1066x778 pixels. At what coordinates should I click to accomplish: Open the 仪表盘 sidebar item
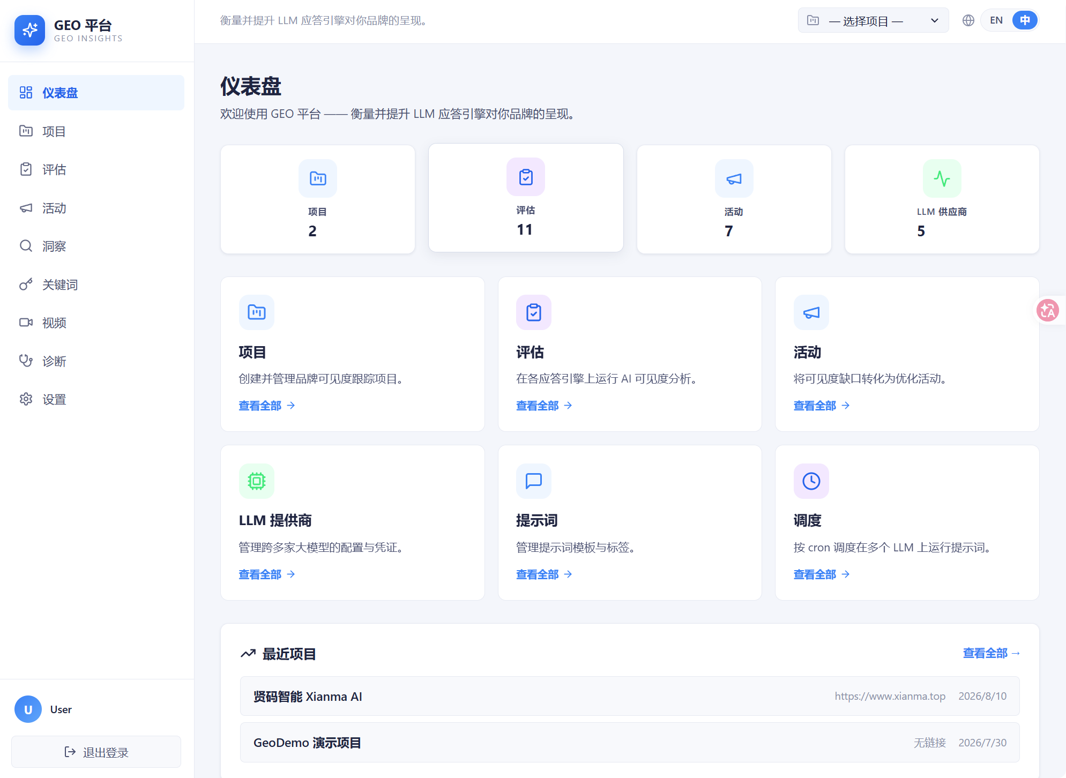(x=96, y=93)
